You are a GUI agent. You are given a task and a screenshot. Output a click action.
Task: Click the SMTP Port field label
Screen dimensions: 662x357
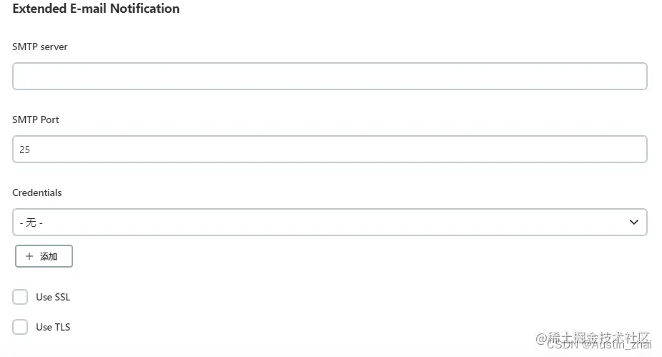point(36,120)
